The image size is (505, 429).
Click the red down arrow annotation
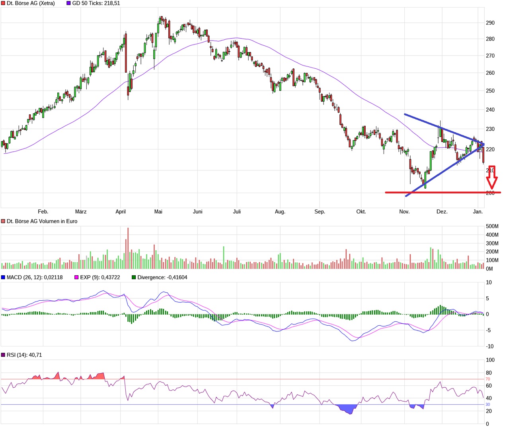pyautogui.click(x=492, y=177)
